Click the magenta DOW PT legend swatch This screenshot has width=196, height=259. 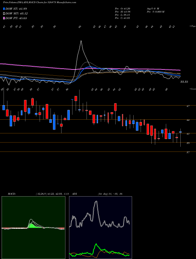point(4,18)
